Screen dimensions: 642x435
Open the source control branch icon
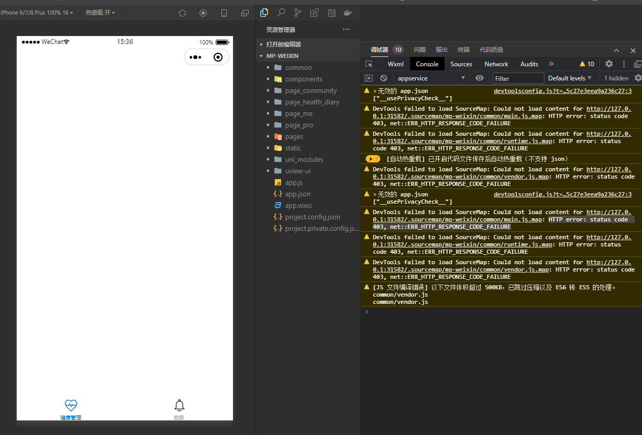(298, 13)
